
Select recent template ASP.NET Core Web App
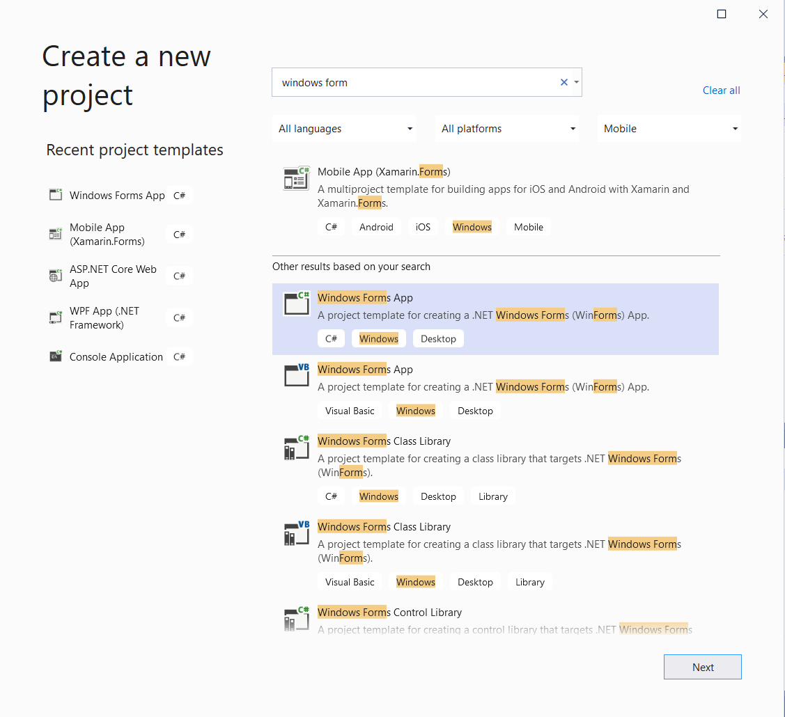pyautogui.click(x=113, y=276)
